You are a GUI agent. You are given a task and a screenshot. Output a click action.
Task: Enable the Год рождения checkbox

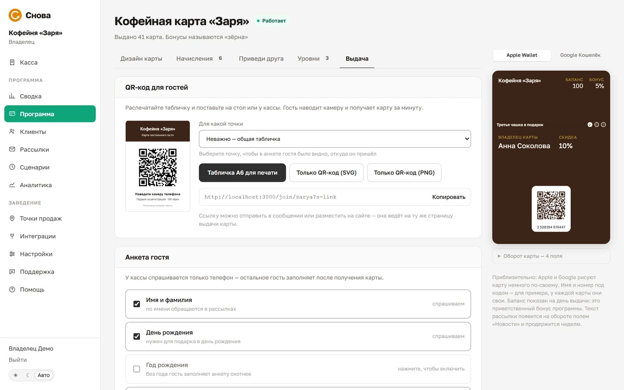[x=136, y=369]
